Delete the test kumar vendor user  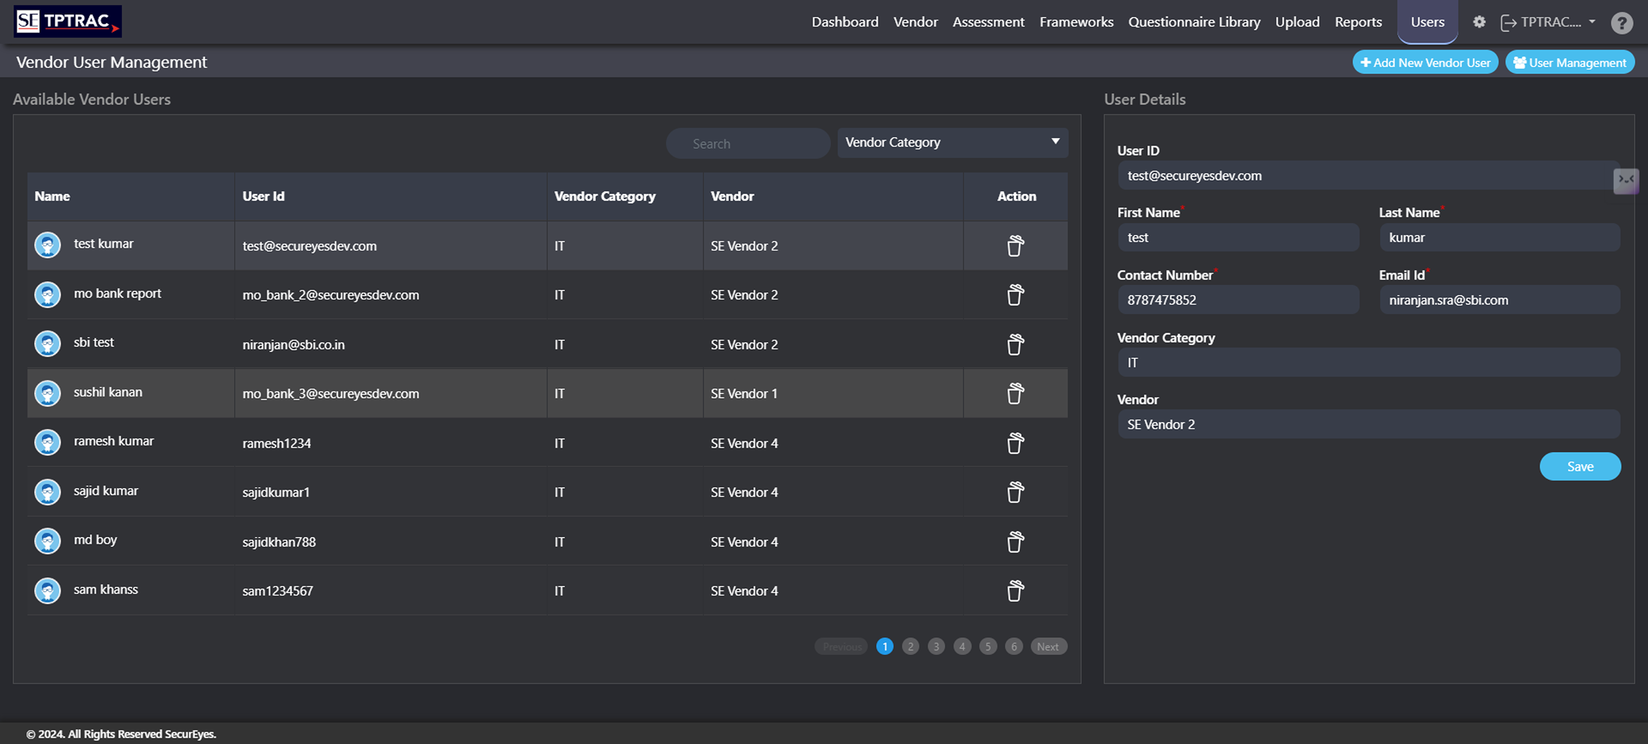(1015, 246)
